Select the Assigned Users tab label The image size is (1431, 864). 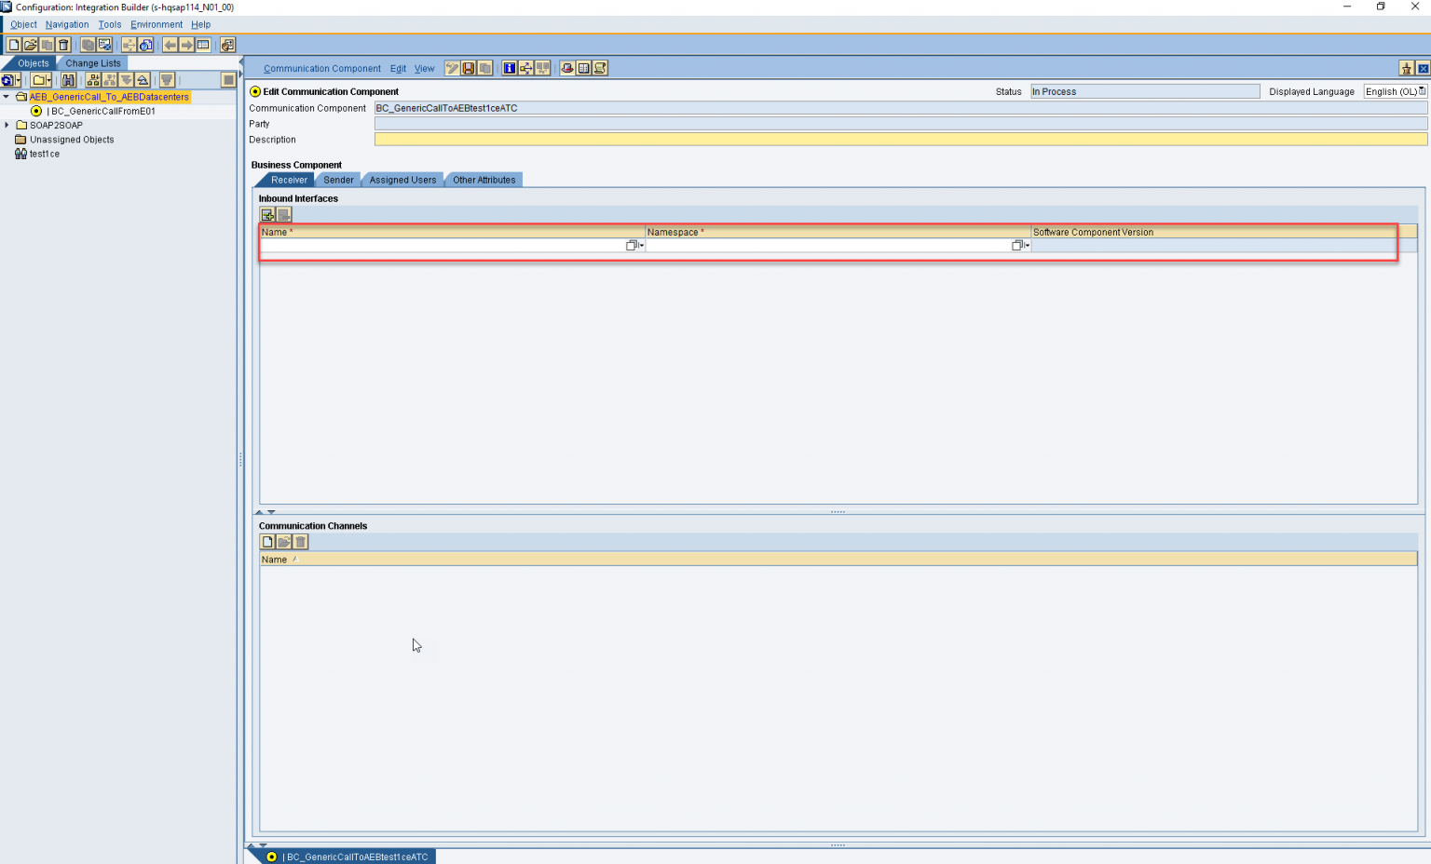(402, 179)
